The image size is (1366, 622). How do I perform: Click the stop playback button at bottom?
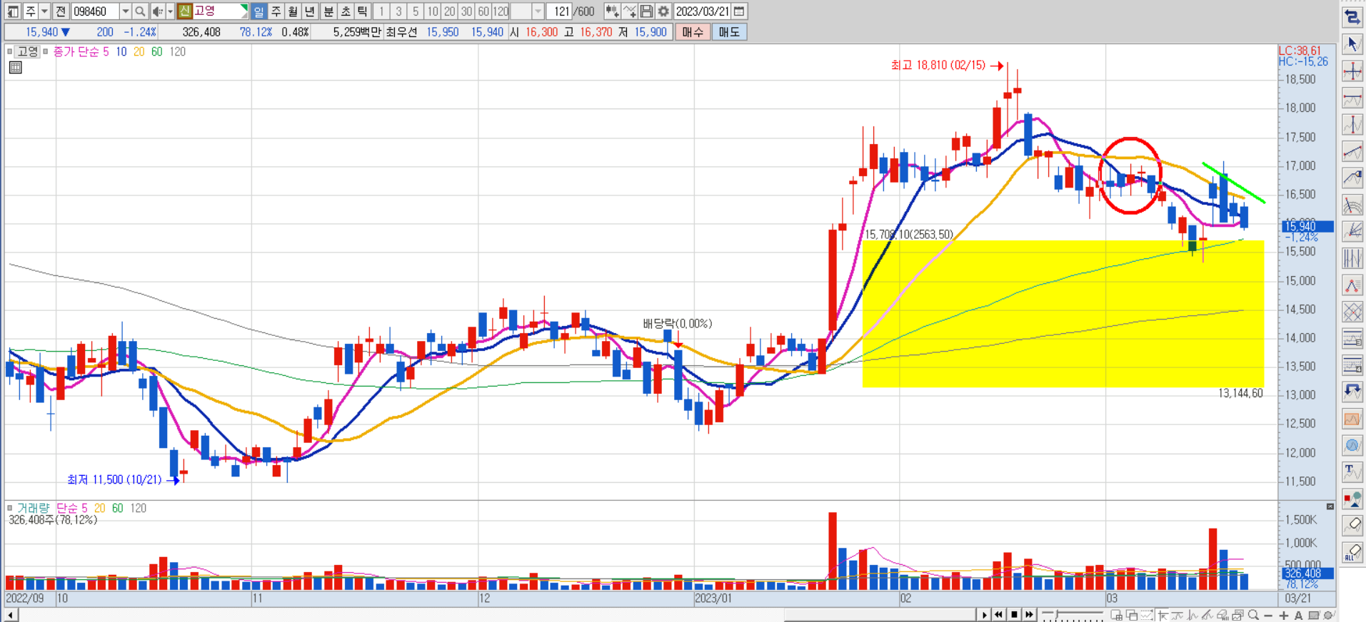[1014, 614]
